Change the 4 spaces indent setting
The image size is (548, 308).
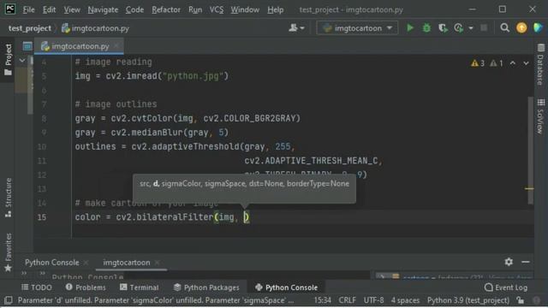coord(405,300)
